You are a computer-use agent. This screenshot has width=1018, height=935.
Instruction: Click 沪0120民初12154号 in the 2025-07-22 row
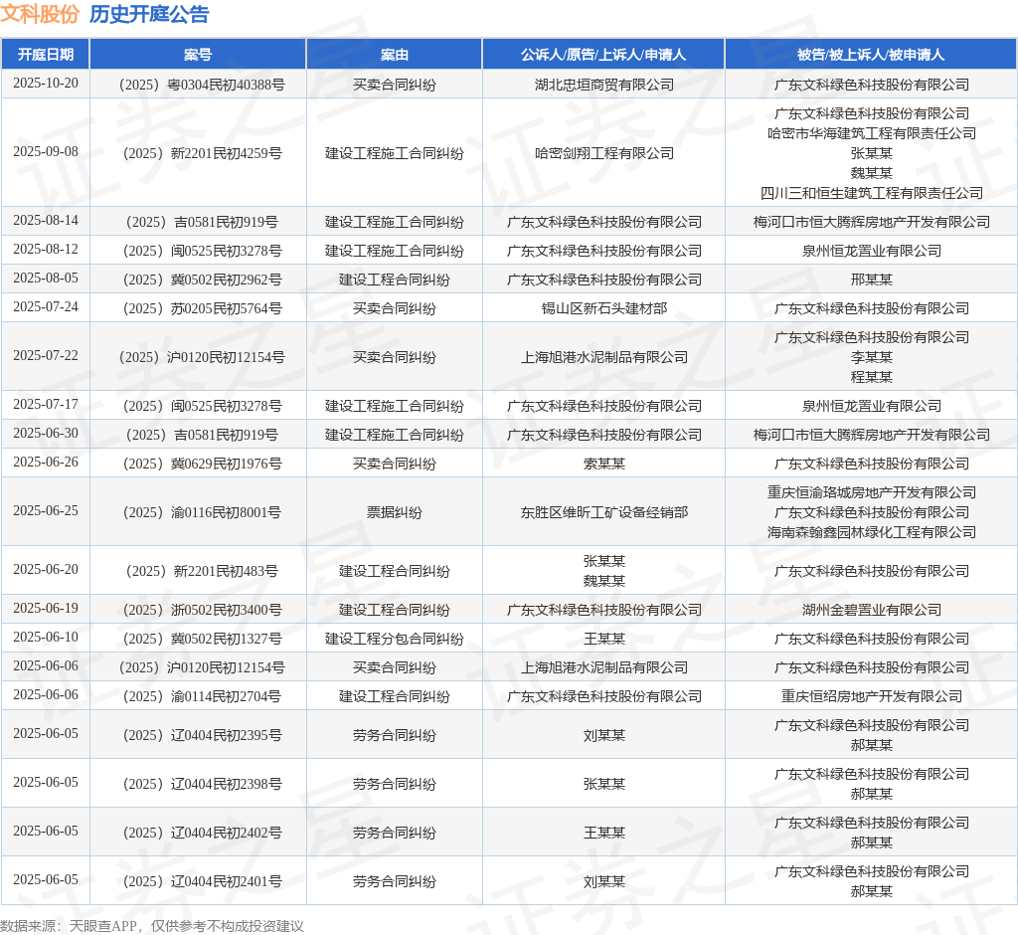(202, 357)
